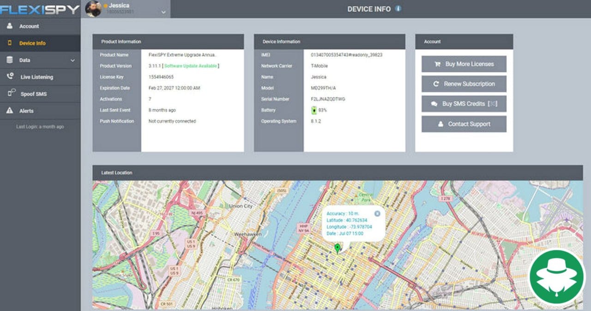Viewport: 591px width, 311px height.
Task: Open the Account section in sidebar
Action: tap(29, 26)
